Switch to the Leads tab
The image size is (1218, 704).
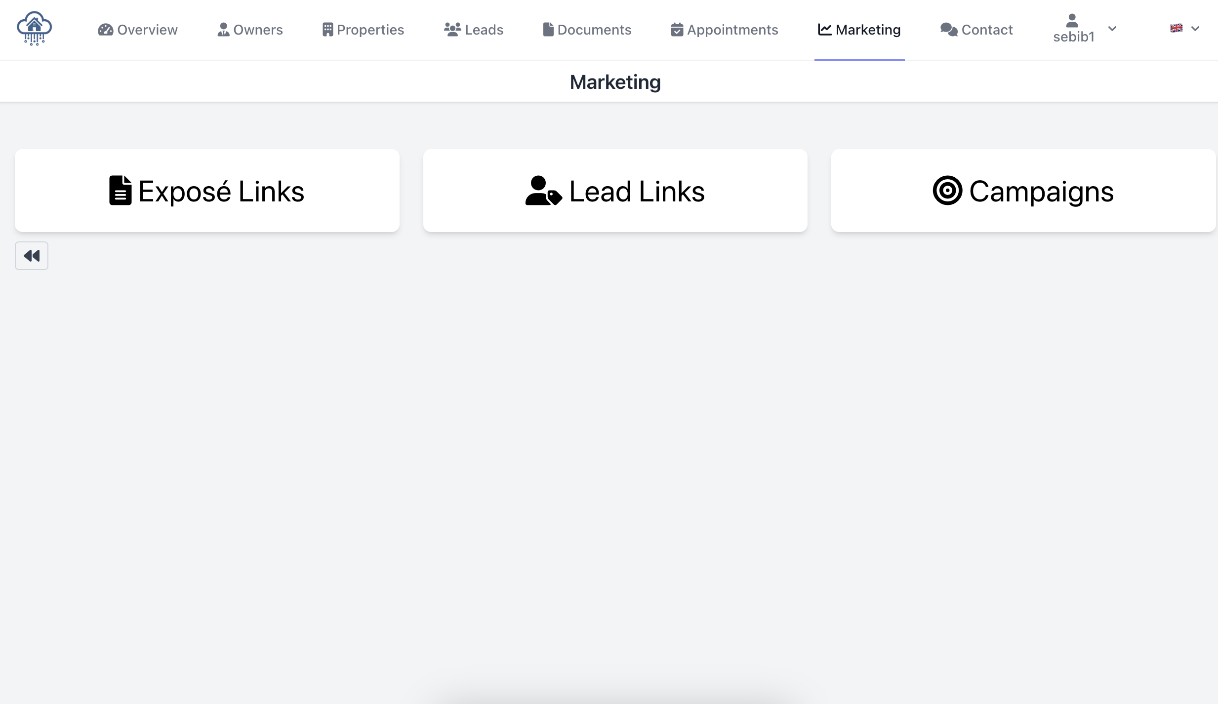pyautogui.click(x=474, y=30)
